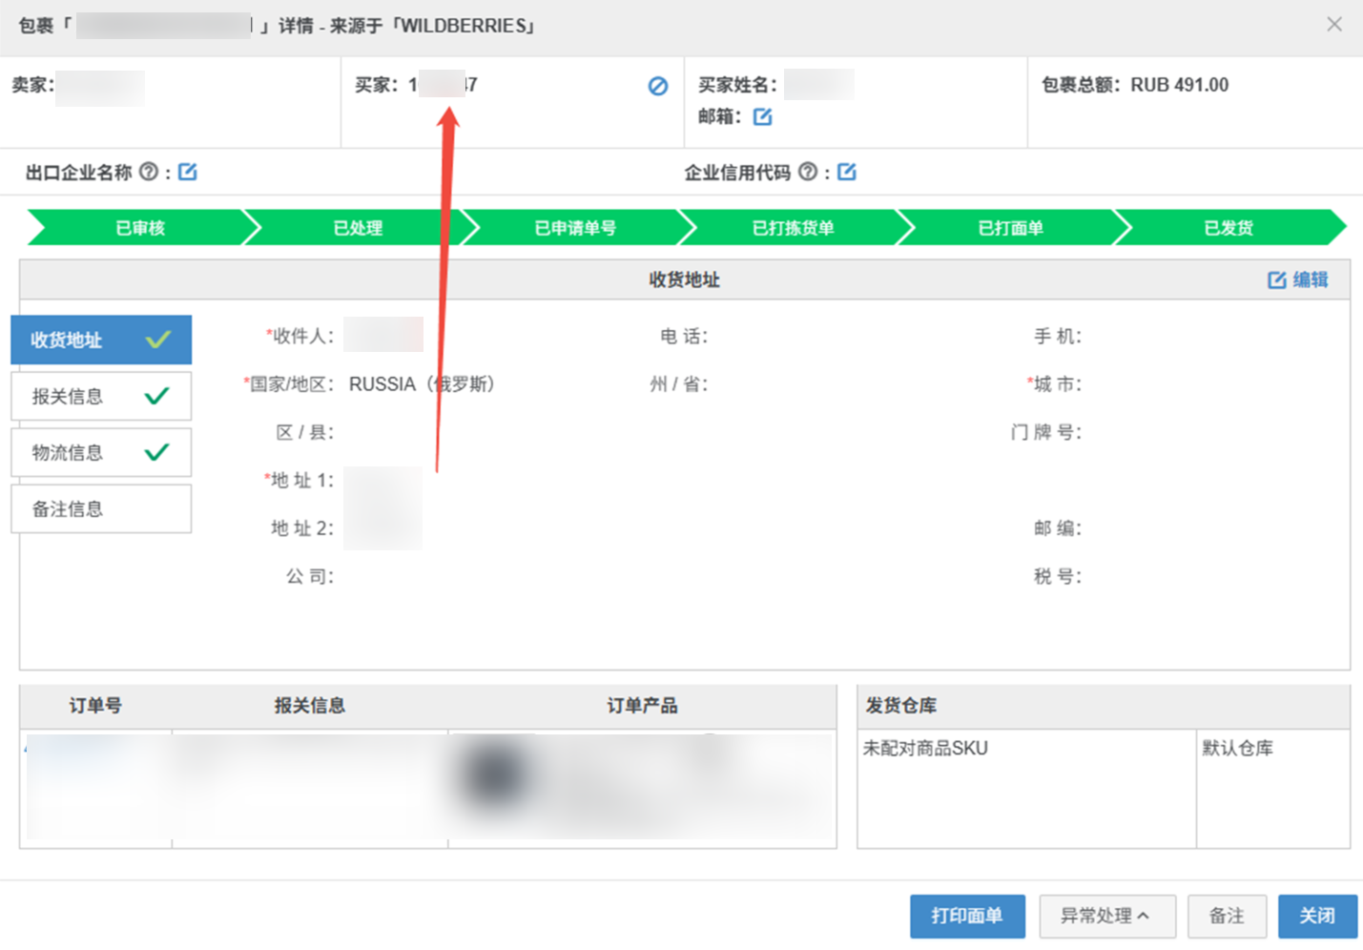Expand the 异常处理 dropdown
Viewport: 1363px width, 950px height.
click(1106, 916)
